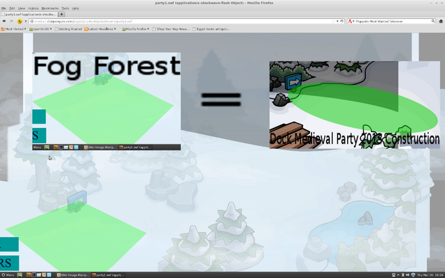
Task: Click the forward navigation arrow
Action: coord(11,22)
